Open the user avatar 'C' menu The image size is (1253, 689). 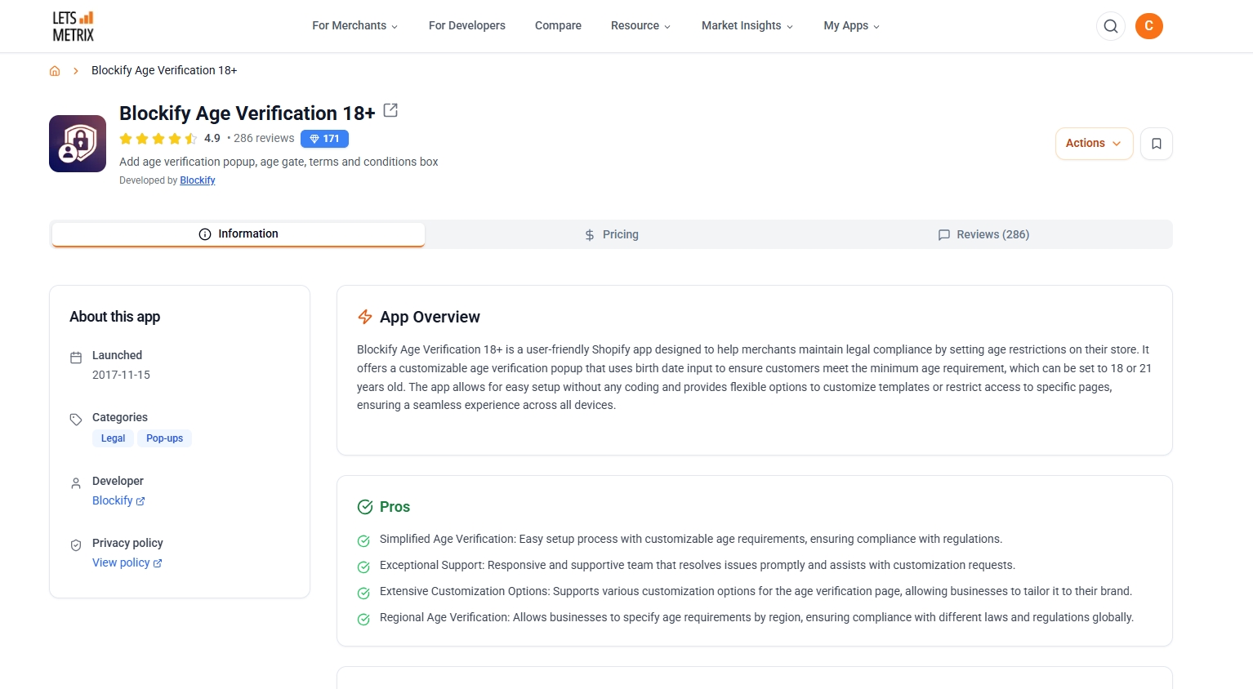[x=1149, y=26]
